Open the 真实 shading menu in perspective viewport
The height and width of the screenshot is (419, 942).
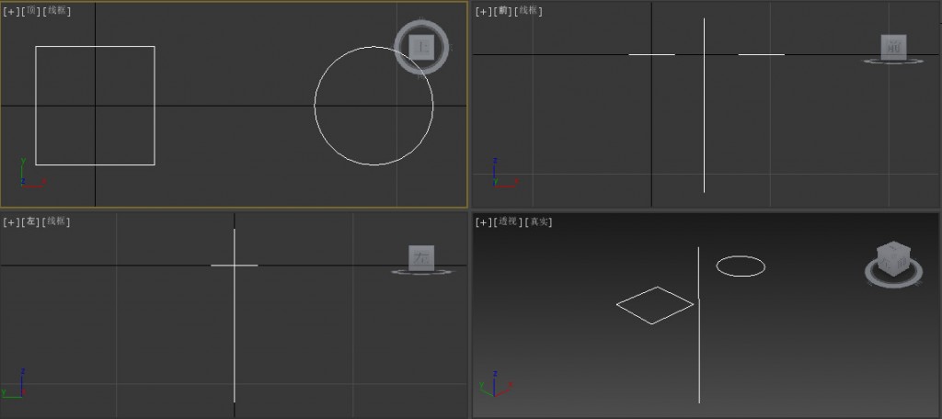(x=538, y=221)
